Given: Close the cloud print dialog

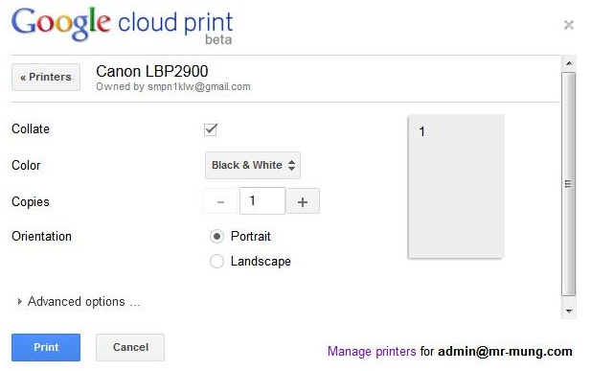Looking at the screenshot, I should point(568,25).
